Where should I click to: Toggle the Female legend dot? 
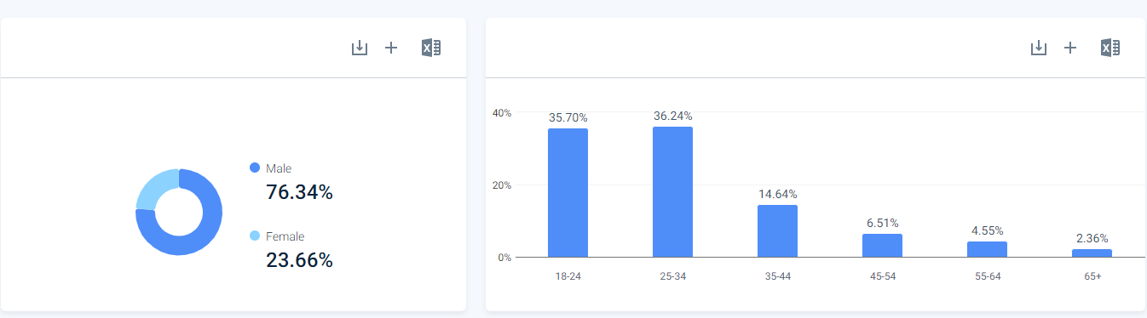point(255,236)
